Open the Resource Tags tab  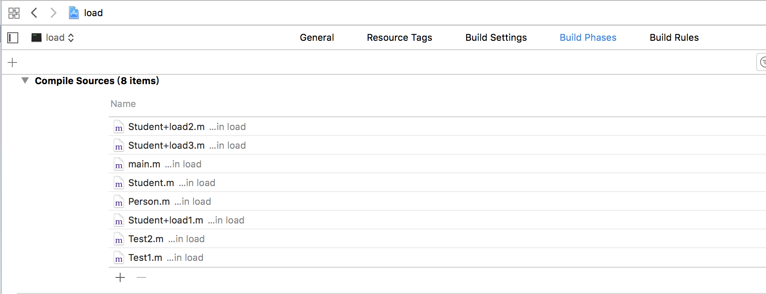click(x=399, y=38)
